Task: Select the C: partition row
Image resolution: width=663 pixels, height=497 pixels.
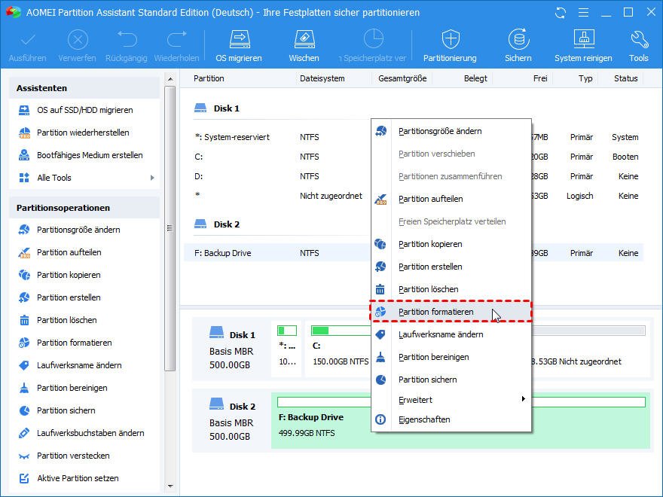Action: (x=414, y=157)
